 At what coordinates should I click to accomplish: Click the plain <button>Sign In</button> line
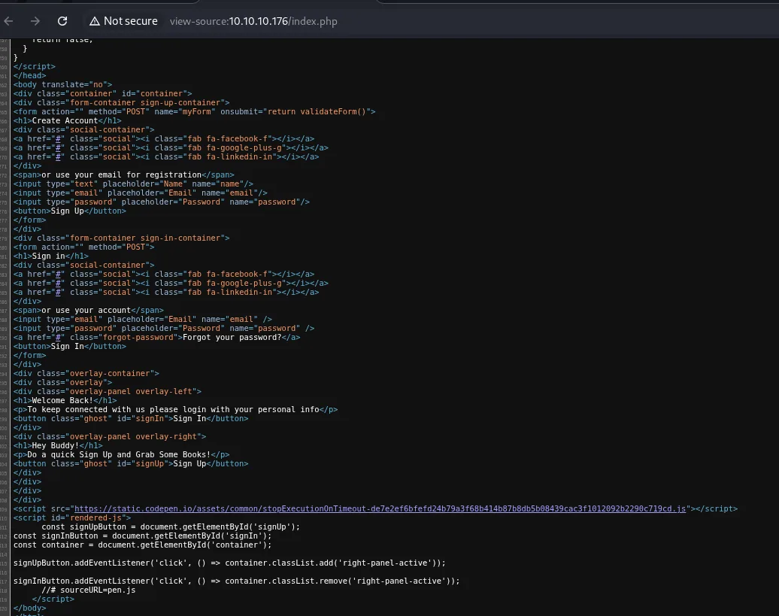click(69, 346)
